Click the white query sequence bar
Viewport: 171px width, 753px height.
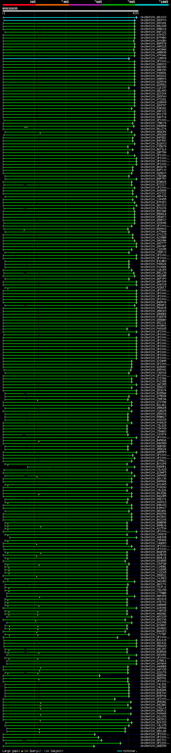71,11
